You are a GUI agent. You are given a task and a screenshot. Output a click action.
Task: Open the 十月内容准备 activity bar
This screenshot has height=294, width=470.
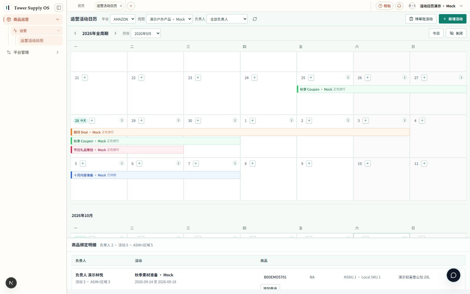coord(155,175)
